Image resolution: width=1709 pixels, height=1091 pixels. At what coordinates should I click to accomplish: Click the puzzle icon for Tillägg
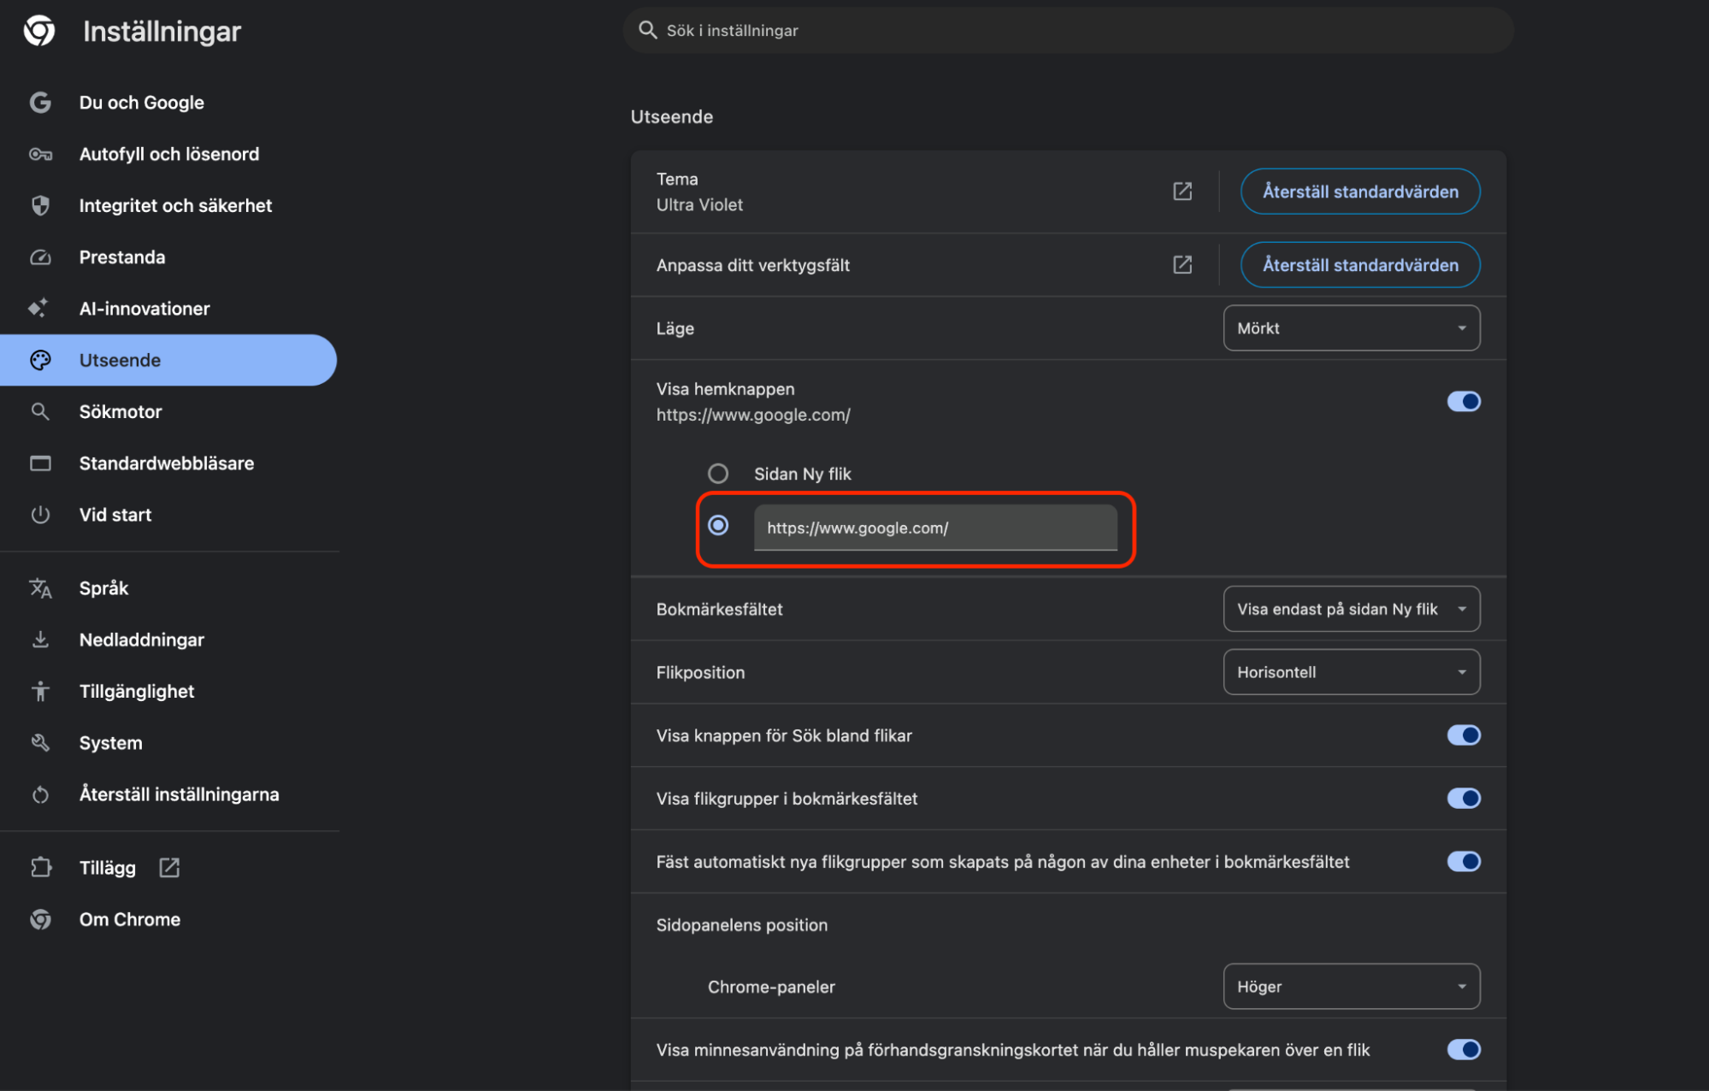click(40, 868)
